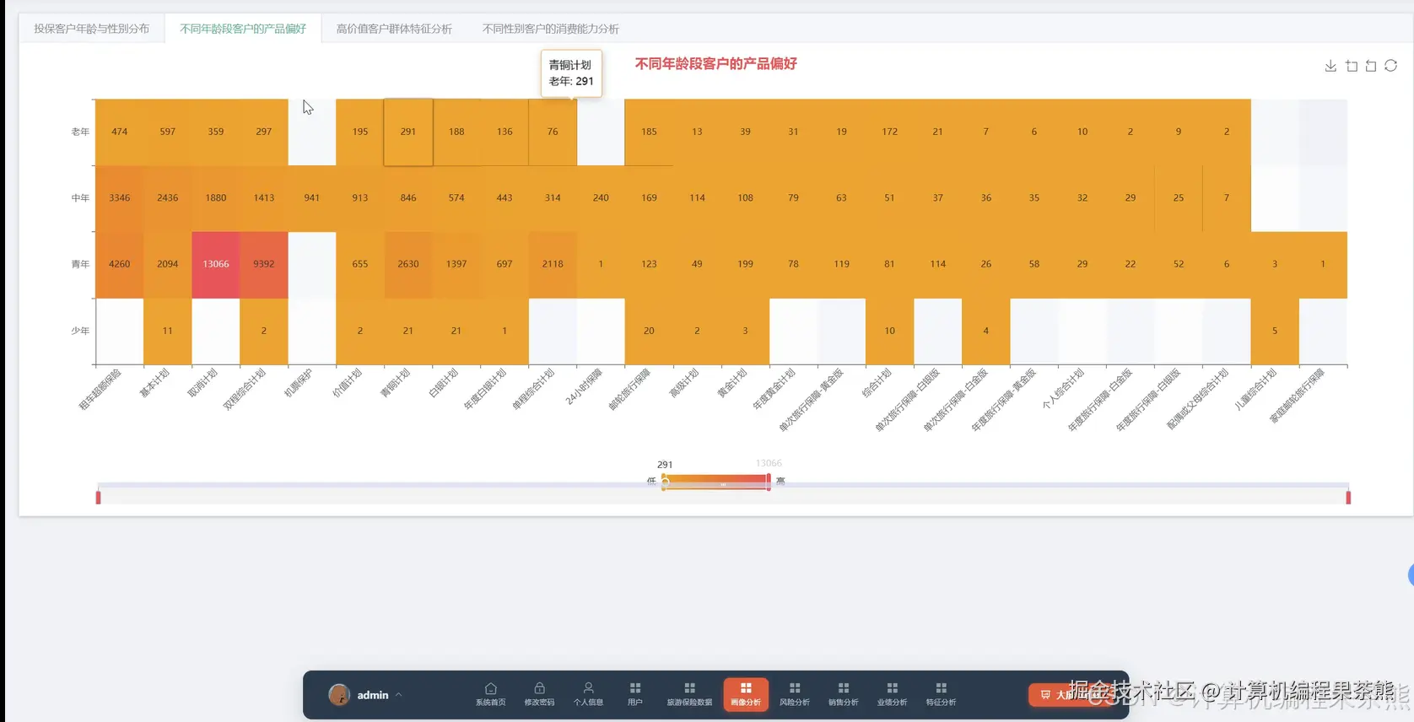
Task: Click the heatmap cell showing 2118
Action: point(553,265)
